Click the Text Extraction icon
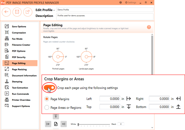This screenshot has height=130, width=185. pyautogui.click(x=7, y=87)
